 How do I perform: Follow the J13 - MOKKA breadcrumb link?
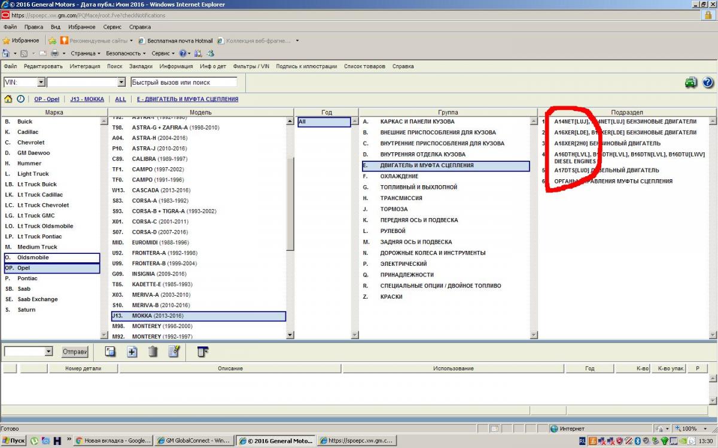pos(87,99)
